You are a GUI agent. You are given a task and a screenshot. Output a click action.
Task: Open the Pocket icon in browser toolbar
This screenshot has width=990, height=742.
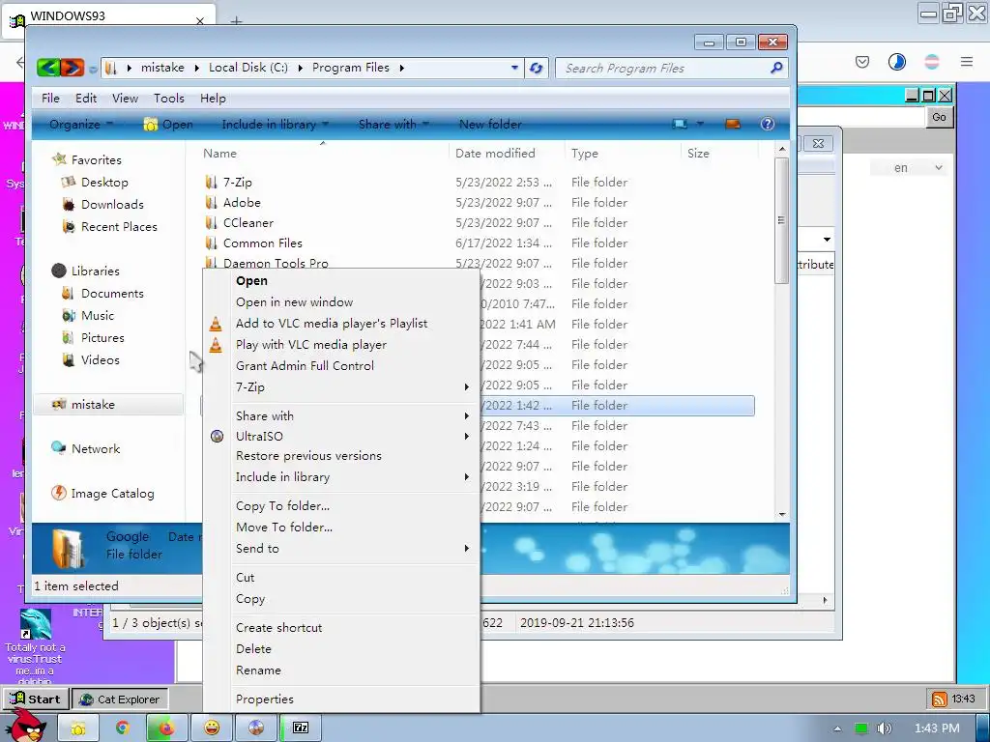pyautogui.click(x=861, y=62)
